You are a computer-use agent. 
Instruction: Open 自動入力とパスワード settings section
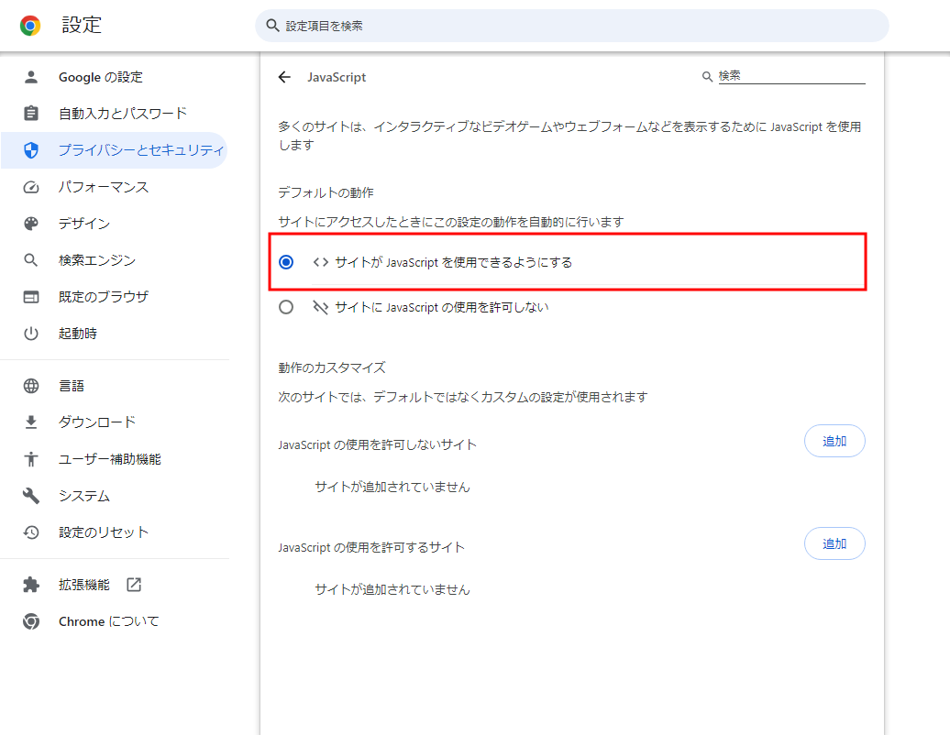[x=114, y=114]
